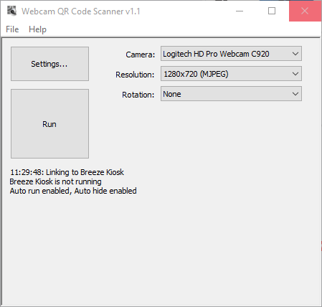Viewport: 322px width, 307px height.
Task: Click the 1280x720 (MJPEG) resolution value
Action: click(196, 74)
